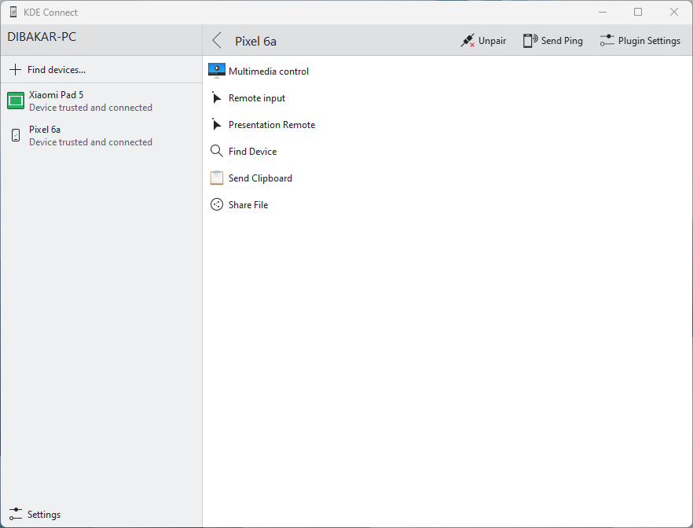This screenshot has height=528, width=693.
Task: Click the KDE Connect title bar app icon
Action: (x=13, y=12)
